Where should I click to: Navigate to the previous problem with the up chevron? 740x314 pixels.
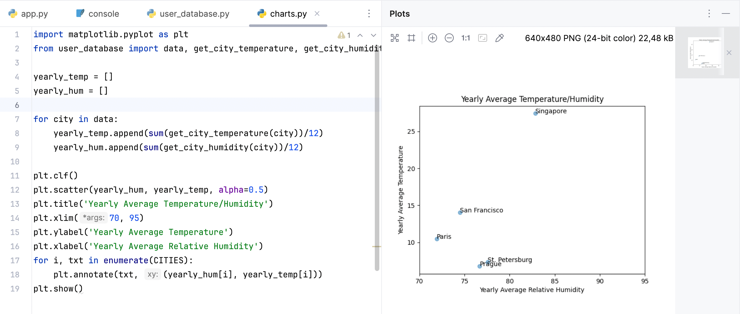pos(361,35)
